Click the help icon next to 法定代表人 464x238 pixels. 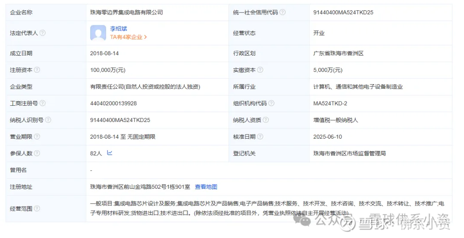click(x=43, y=33)
